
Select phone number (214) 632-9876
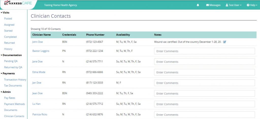94,114
